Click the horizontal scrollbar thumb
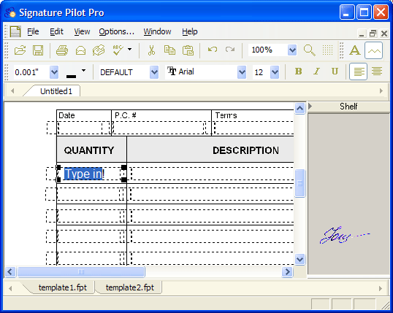This screenshot has height=313, width=393. (x=81, y=271)
